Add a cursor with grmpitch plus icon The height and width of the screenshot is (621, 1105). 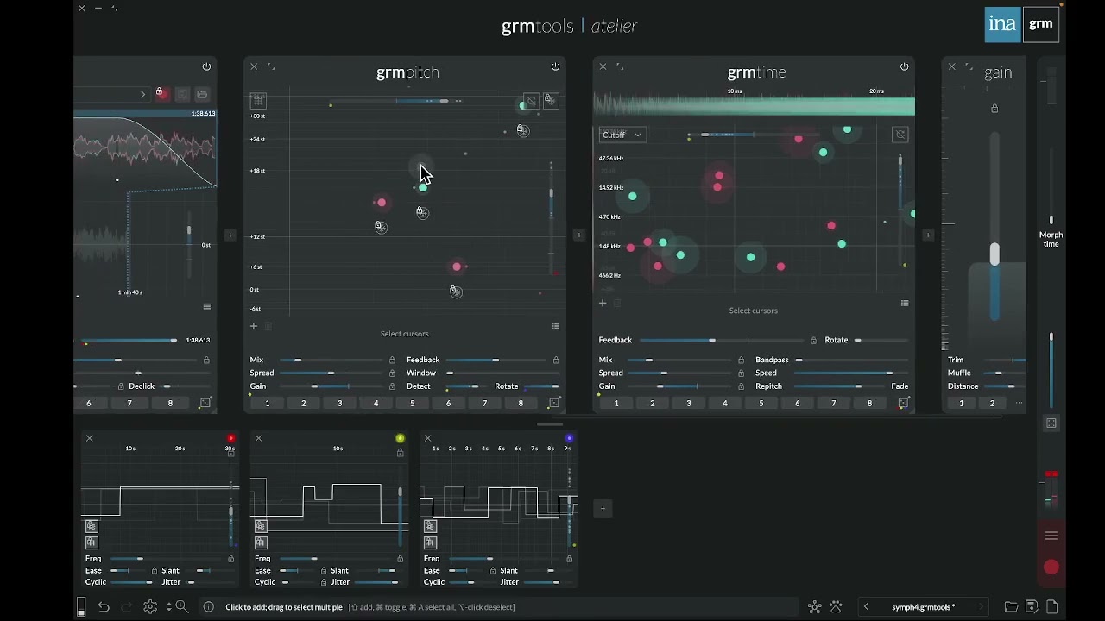click(254, 326)
